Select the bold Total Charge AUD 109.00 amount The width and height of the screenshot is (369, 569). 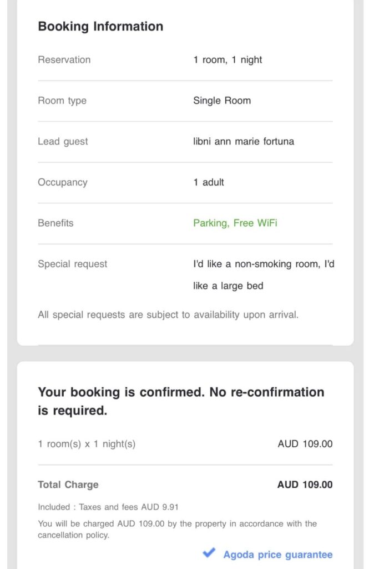pos(305,485)
